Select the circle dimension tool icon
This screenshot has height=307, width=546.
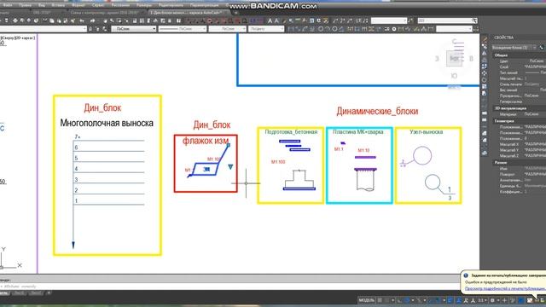321,29
